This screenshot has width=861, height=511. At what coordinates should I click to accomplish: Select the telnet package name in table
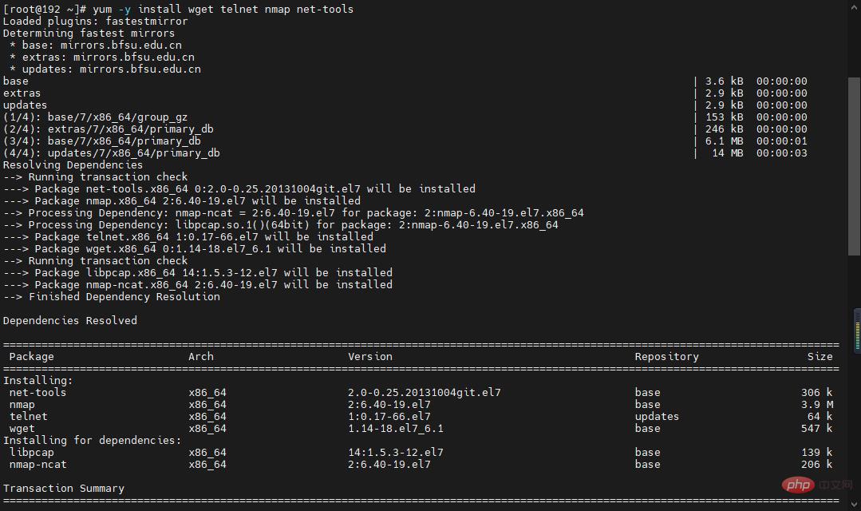click(x=29, y=417)
